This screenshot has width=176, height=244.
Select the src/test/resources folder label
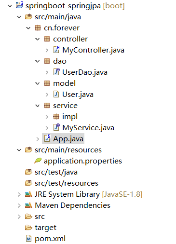(x=67, y=183)
